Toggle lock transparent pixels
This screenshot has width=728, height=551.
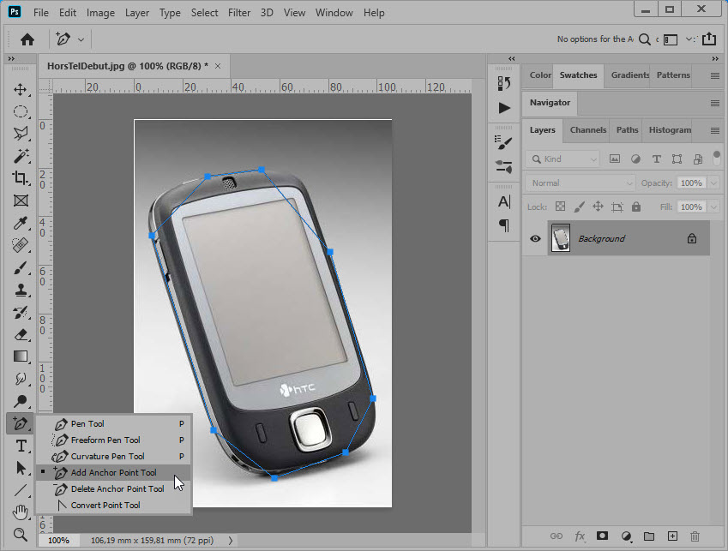coord(561,207)
